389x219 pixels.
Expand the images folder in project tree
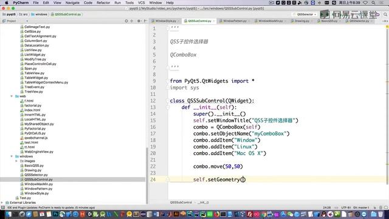tap(16, 161)
